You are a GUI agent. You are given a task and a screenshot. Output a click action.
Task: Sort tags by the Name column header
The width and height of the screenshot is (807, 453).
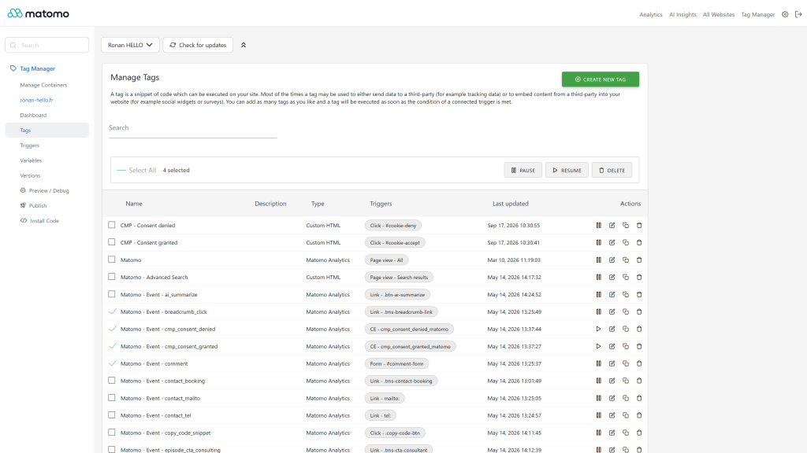[134, 204]
